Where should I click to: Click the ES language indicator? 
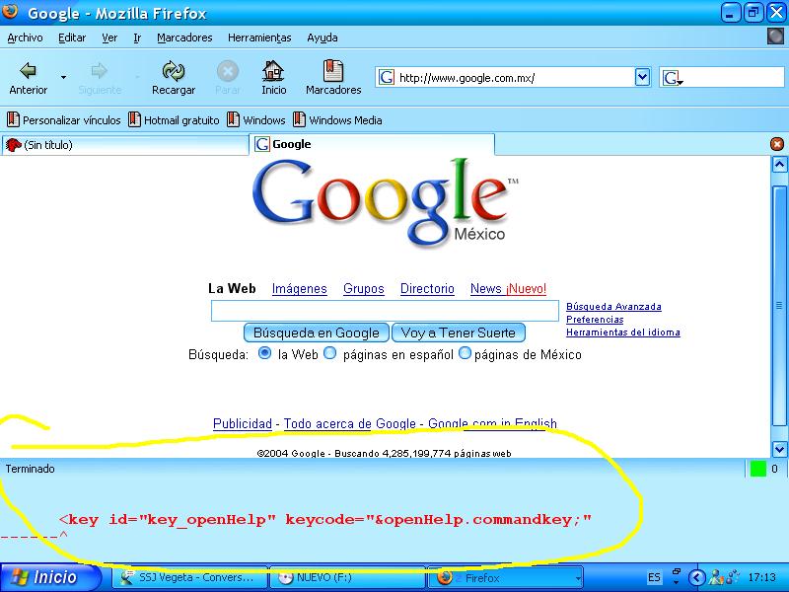654,577
